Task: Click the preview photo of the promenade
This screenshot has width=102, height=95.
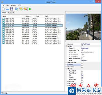Action: [x=83, y=27]
